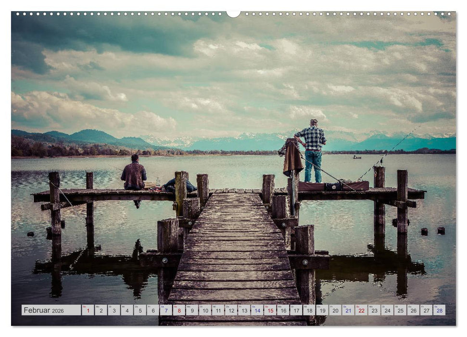Toggle selection of date 2
Image resolution: width=467 pixels, height=337 pixels.
click(x=101, y=310)
